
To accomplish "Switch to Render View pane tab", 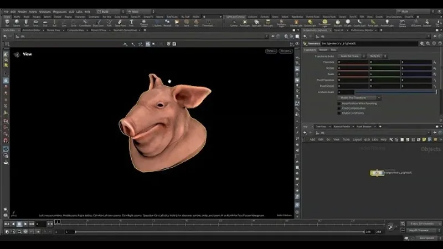I will click(53, 30).
